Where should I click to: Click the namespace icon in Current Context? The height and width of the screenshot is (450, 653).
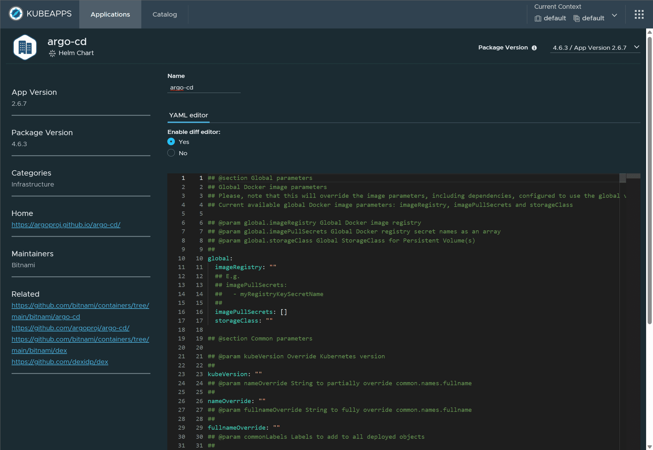(576, 18)
